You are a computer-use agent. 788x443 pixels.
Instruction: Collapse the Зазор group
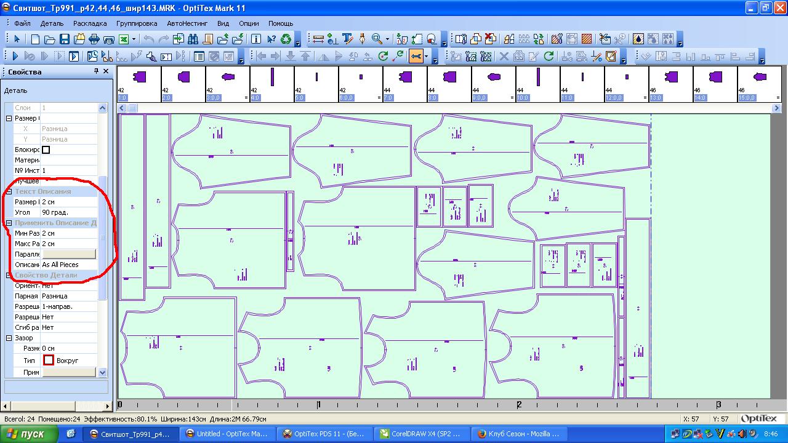(x=9, y=338)
